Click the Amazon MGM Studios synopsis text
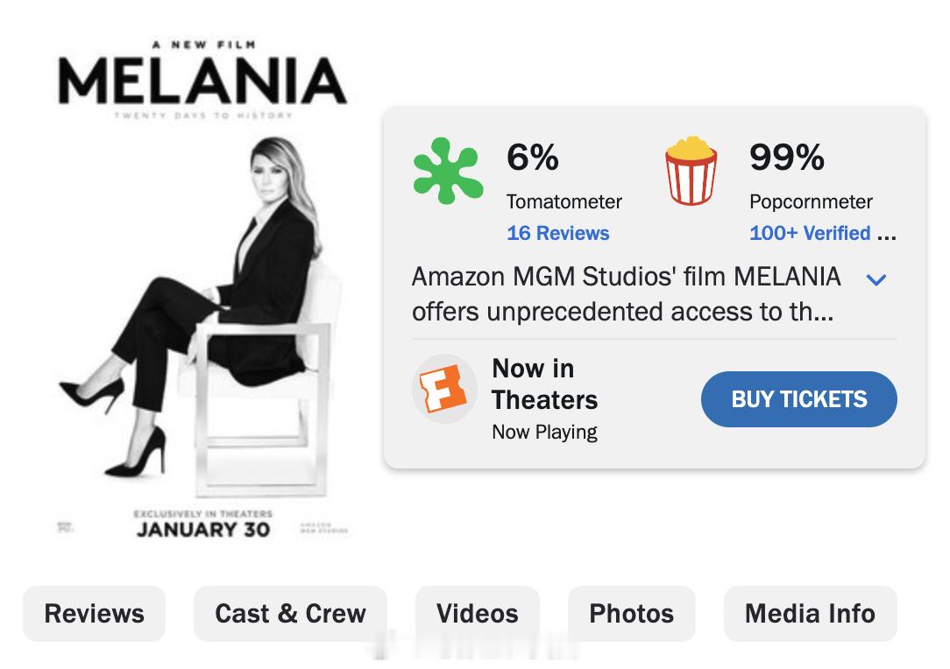 (626, 294)
